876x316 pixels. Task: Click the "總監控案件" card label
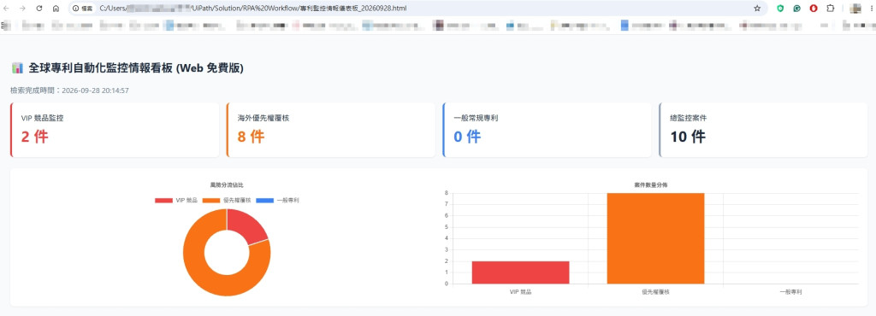click(689, 118)
